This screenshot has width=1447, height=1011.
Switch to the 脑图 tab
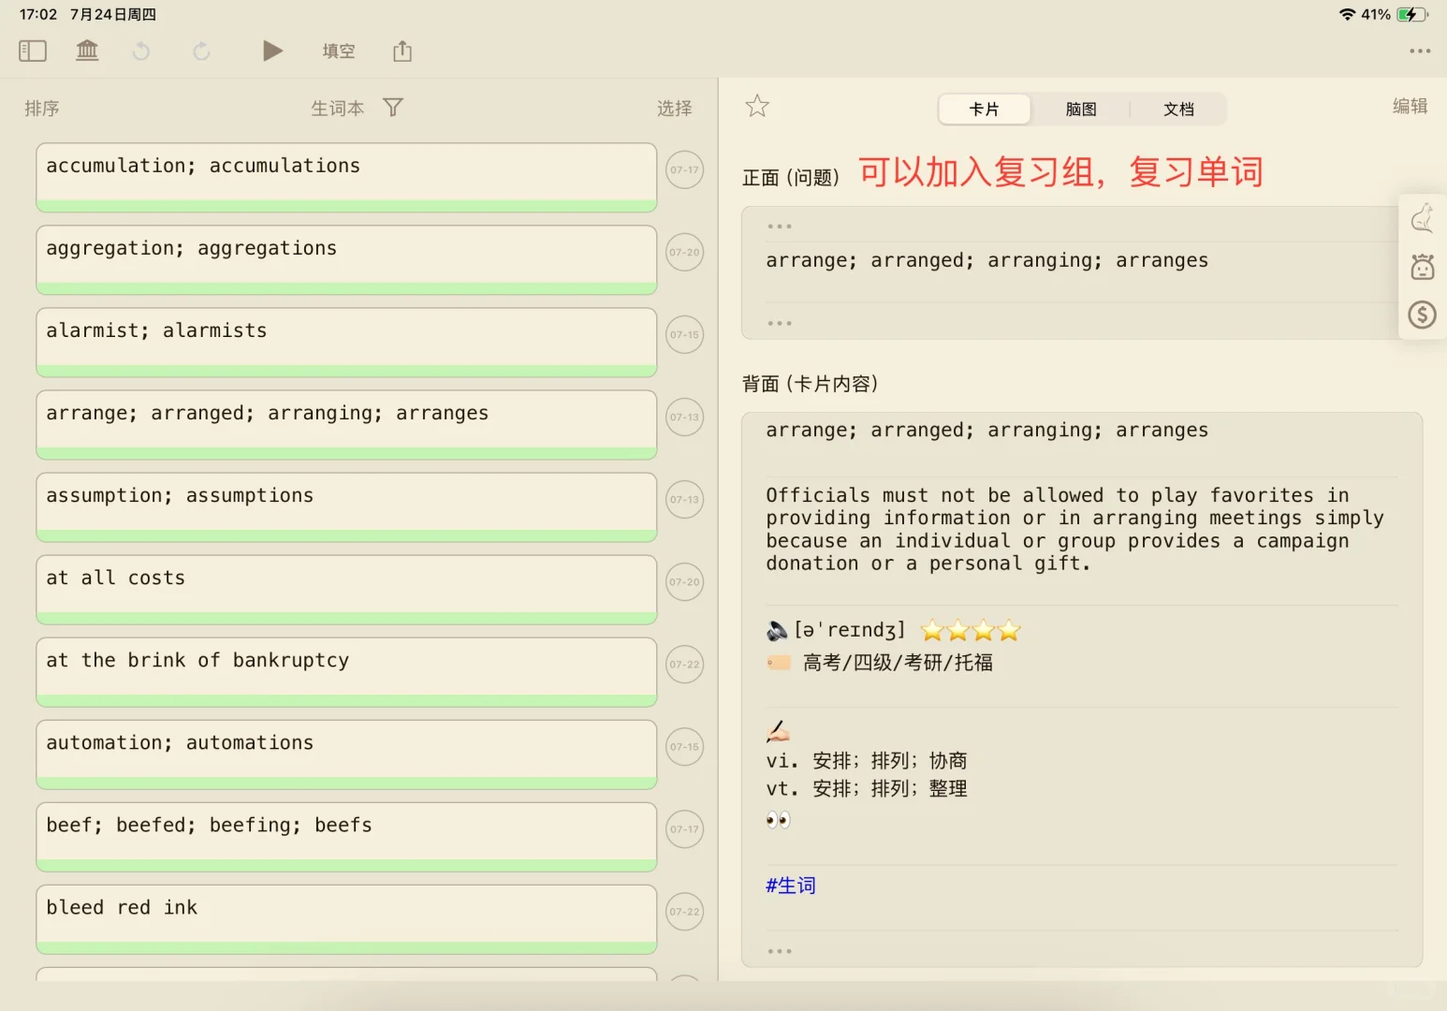pyautogui.click(x=1080, y=110)
